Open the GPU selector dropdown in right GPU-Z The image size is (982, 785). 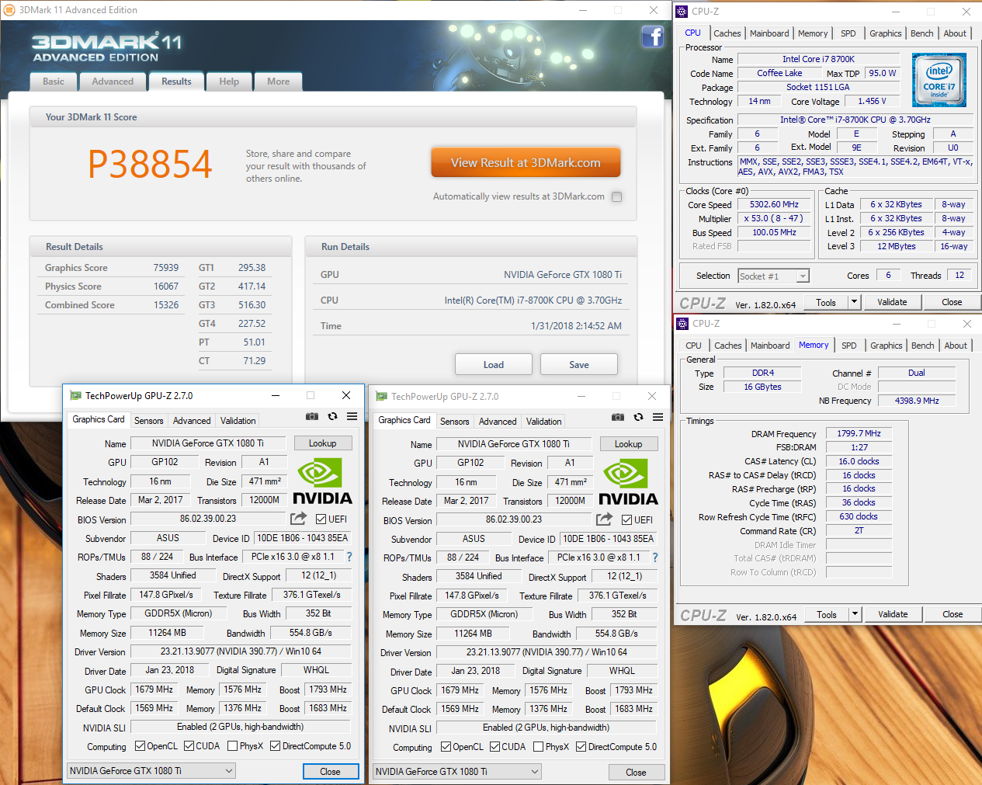click(456, 772)
